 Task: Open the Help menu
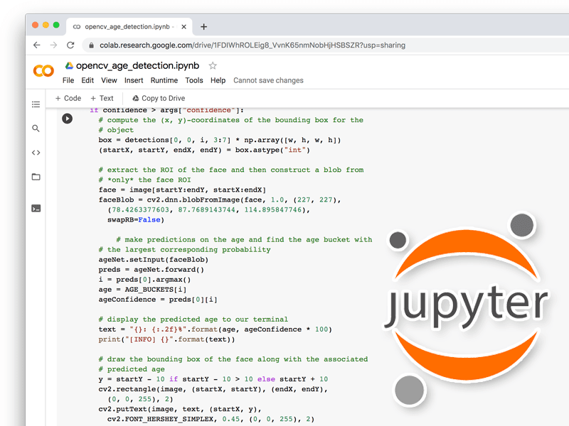pyautogui.click(x=218, y=80)
